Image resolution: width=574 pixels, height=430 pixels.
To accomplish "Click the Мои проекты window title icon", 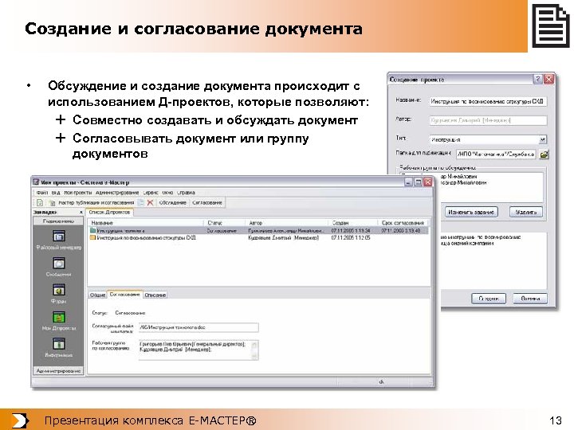I will coord(36,182).
